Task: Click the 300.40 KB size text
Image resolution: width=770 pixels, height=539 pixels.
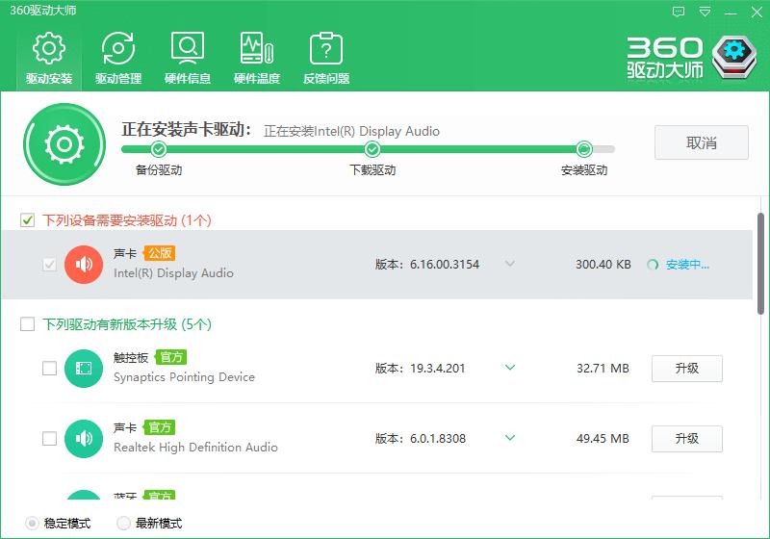Action: 603,265
